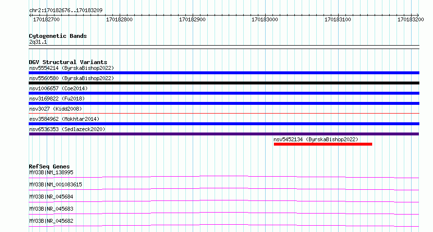Click the magenta intron line under MYO3B|NR_045683
This screenshot has width=433, height=232.
pyautogui.click(x=224, y=213)
